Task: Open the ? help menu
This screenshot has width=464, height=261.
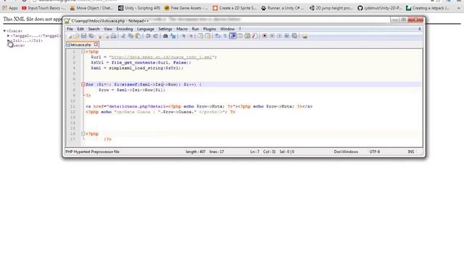Action: point(240,29)
